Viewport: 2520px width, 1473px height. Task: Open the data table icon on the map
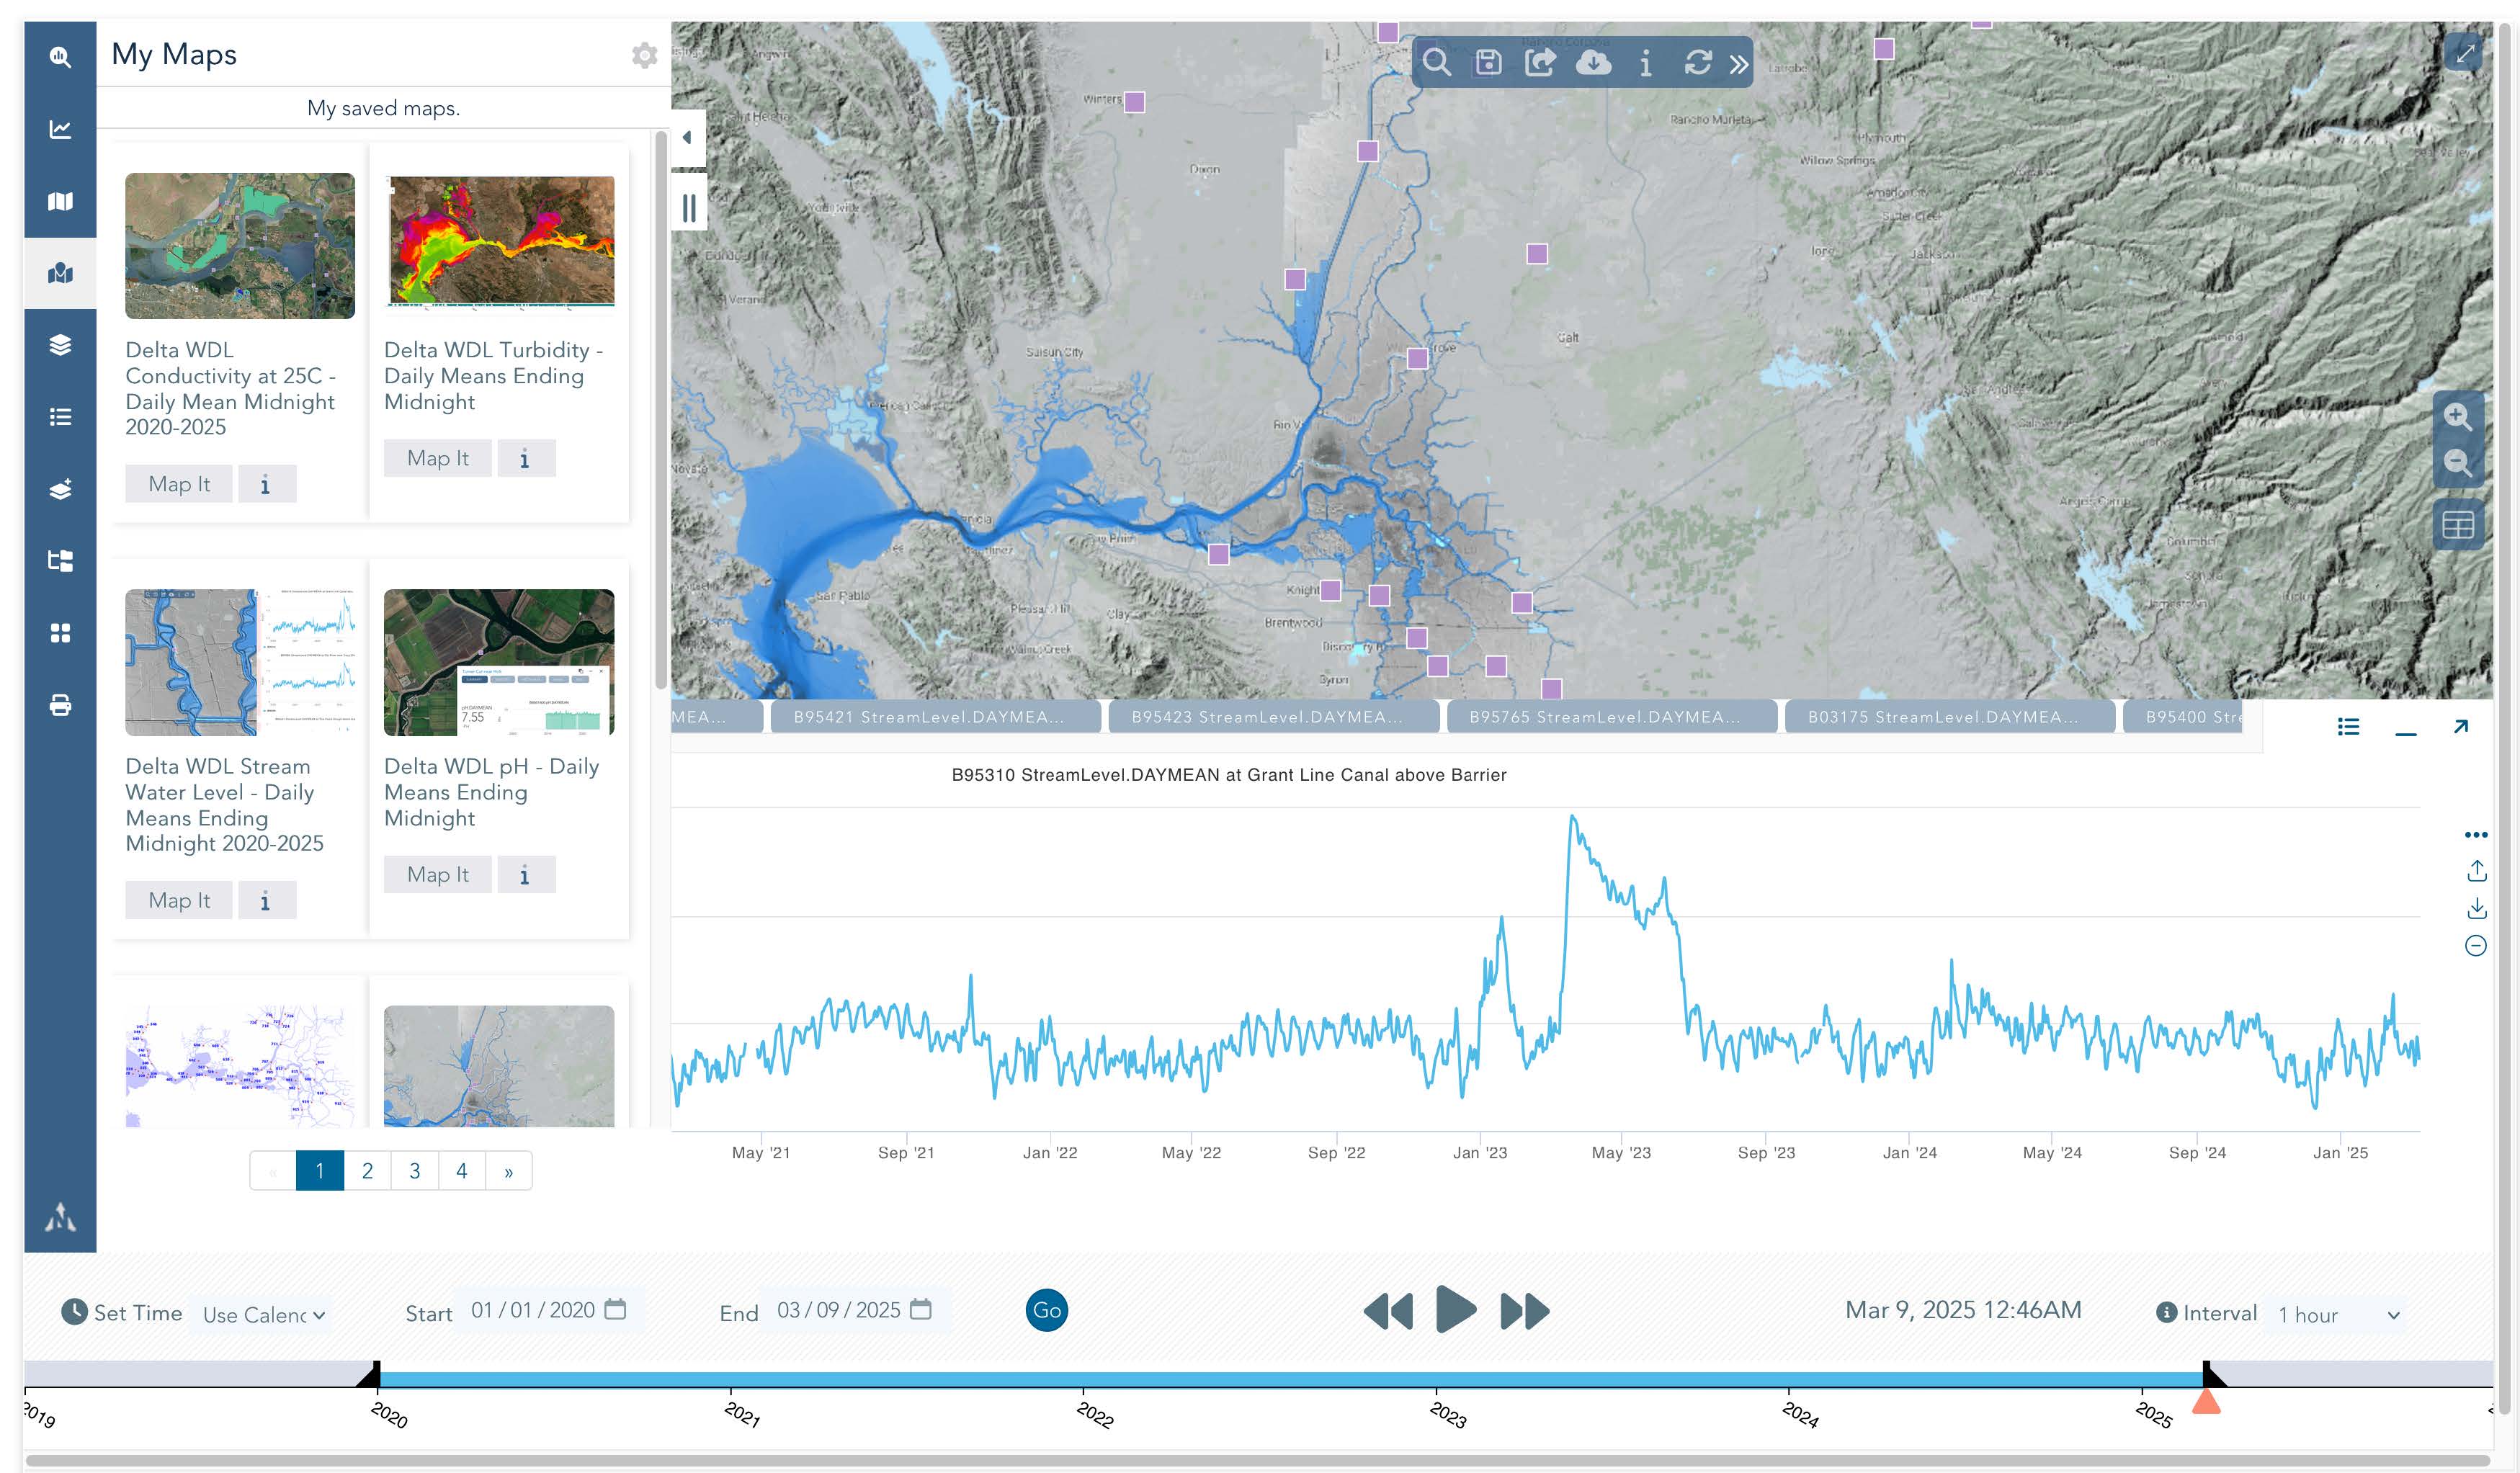2457,525
